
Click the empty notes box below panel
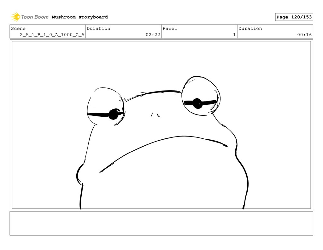161,223
